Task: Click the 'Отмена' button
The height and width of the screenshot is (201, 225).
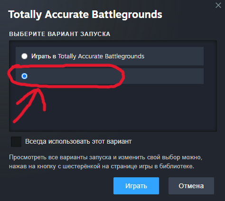Action: (x=191, y=186)
